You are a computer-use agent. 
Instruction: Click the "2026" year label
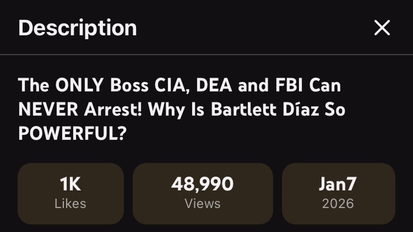coord(338,204)
